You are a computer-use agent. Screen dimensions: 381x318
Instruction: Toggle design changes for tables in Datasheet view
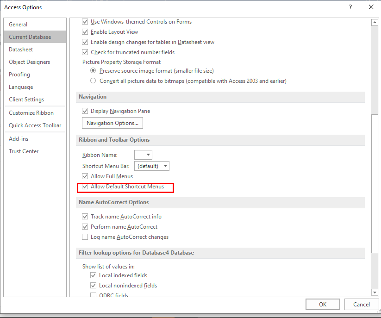(x=85, y=42)
